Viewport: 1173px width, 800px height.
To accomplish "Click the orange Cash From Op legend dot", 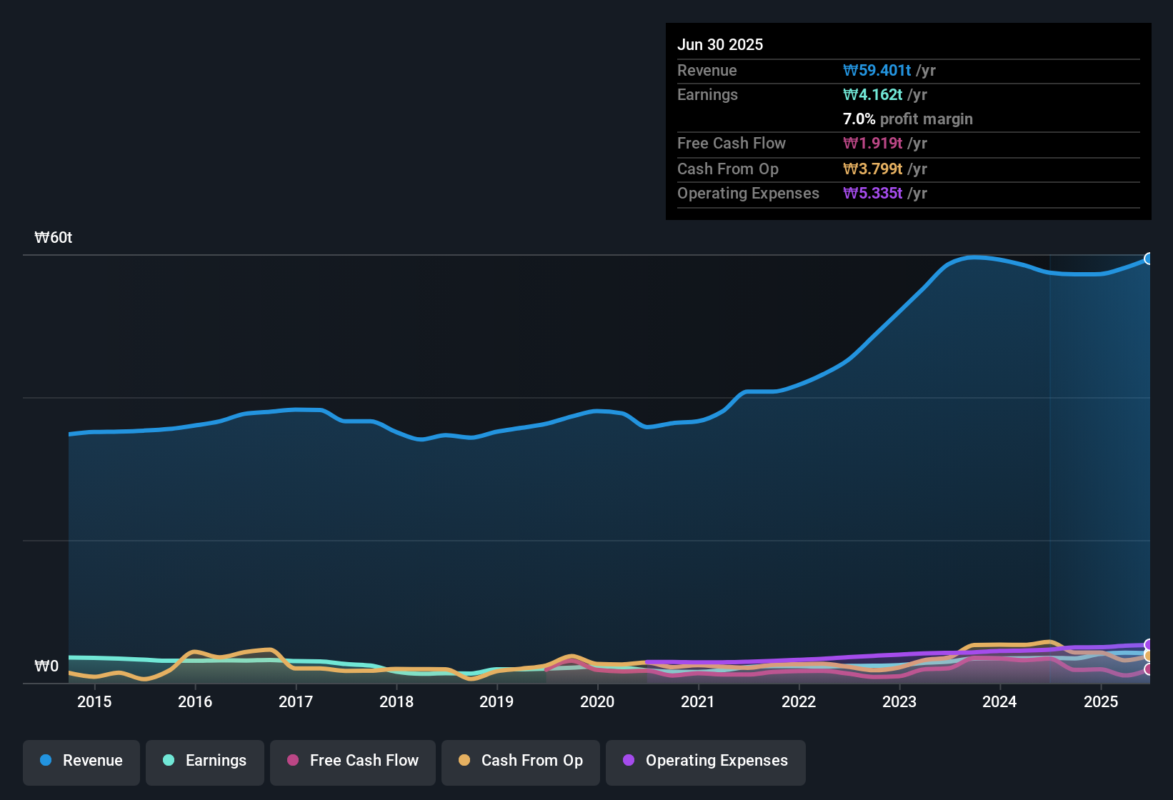I will tap(464, 761).
